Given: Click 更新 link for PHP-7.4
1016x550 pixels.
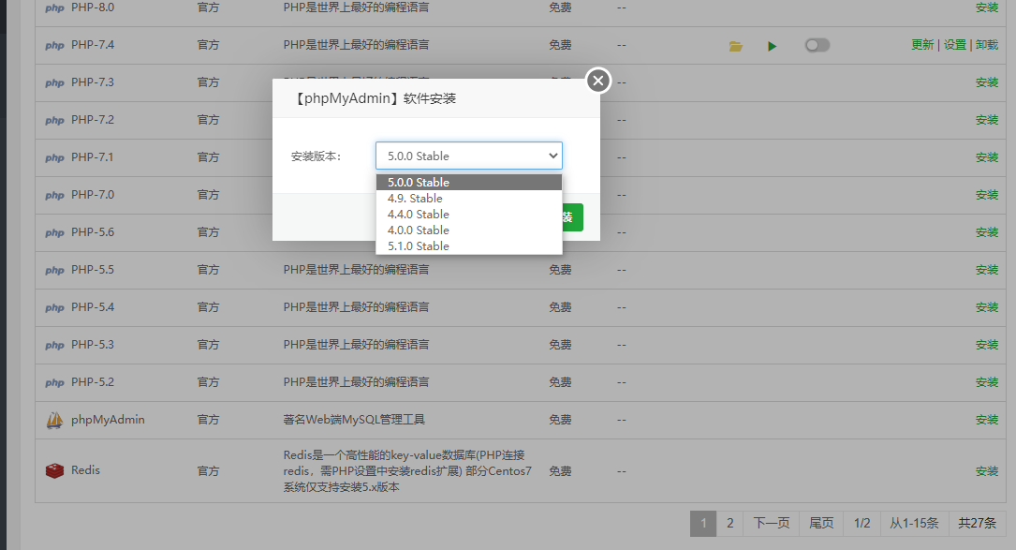Looking at the screenshot, I should [922, 45].
